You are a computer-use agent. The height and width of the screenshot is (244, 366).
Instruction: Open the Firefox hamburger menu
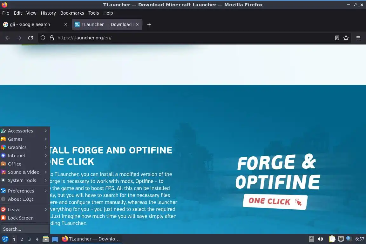pos(358,38)
